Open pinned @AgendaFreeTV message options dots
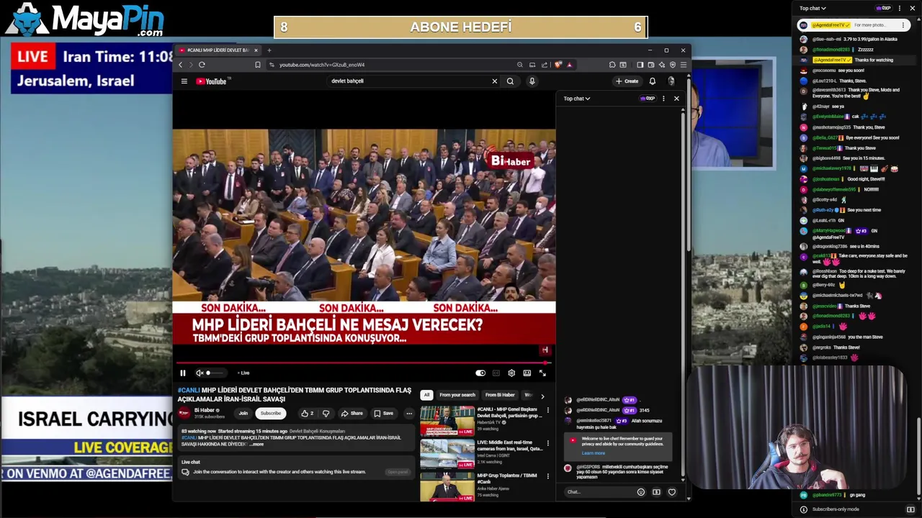The height and width of the screenshot is (518, 922). (903, 25)
